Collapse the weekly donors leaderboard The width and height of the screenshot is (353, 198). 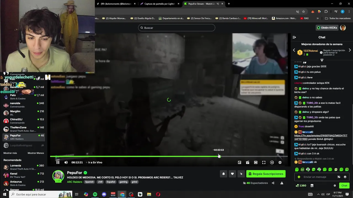pyautogui.click(x=322, y=60)
